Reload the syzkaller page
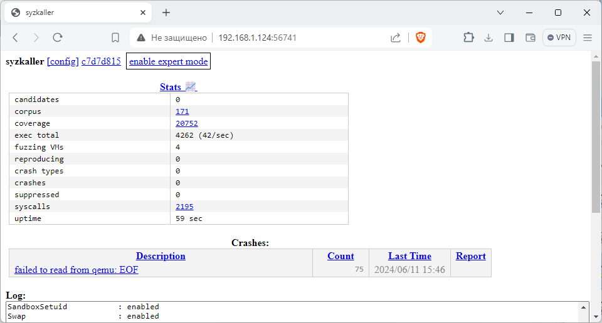The image size is (602, 323). coord(58,38)
